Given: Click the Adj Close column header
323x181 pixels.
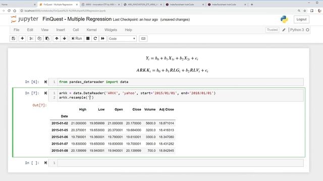Looking at the screenshot, I should pyautogui.click(x=167, y=110).
